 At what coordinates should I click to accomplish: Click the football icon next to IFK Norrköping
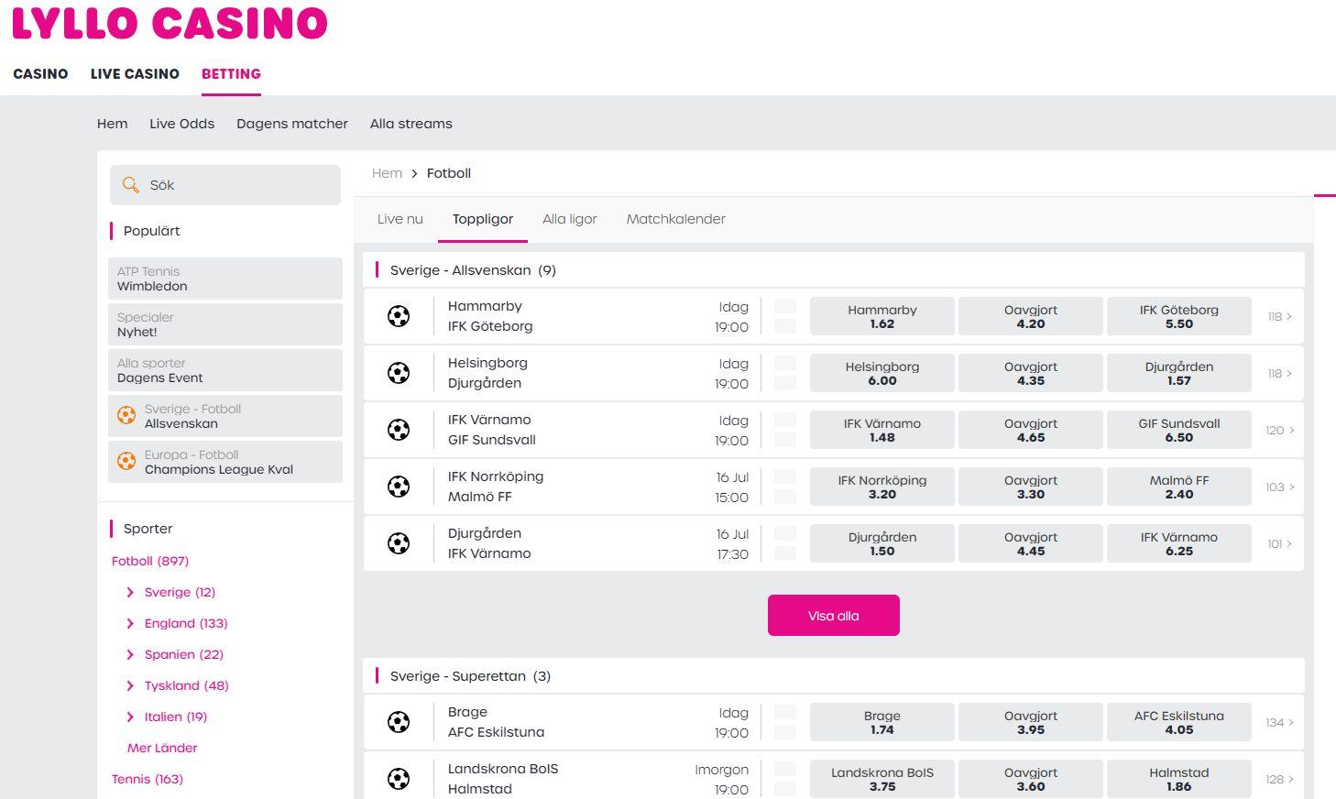click(399, 487)
